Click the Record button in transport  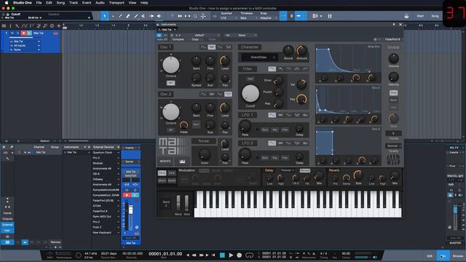coord(240,255)
